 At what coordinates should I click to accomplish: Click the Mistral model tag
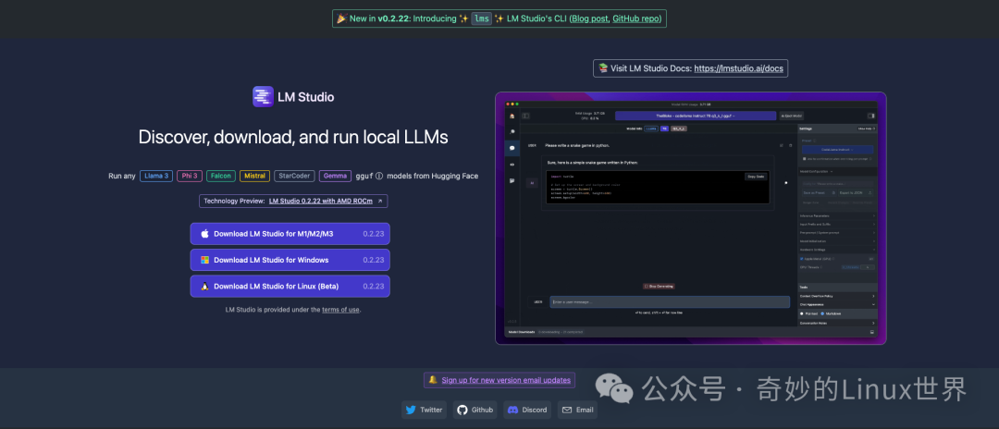[x=255, y=177]
